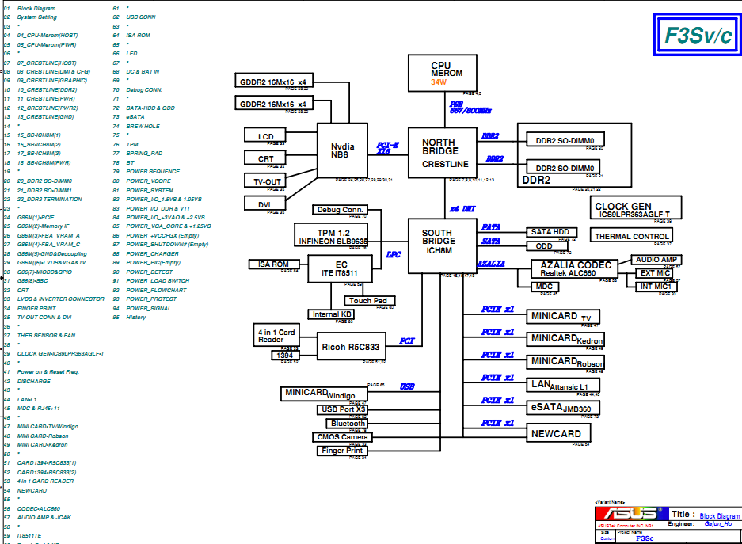This screenshot has height=544, width=742.
Task: Click index entry CODEC-ALC660
Action: point(39,509)
